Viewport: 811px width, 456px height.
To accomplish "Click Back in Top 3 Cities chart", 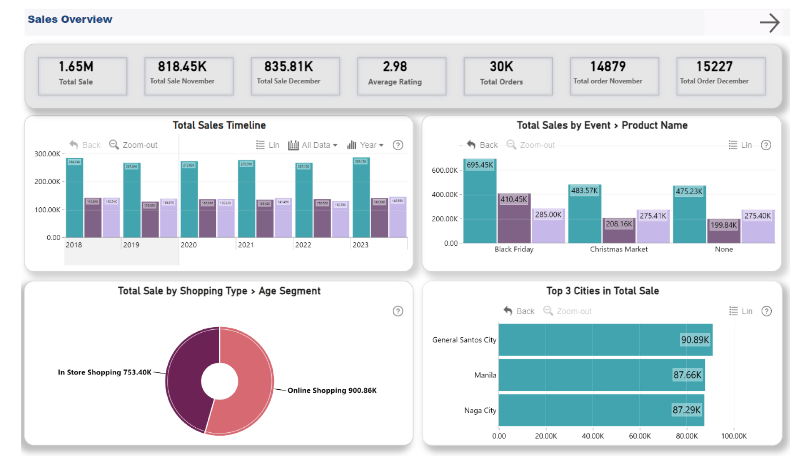I will (519, 311).
